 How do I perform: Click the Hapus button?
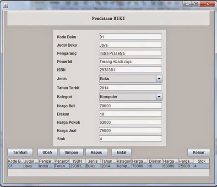(97, 152)
